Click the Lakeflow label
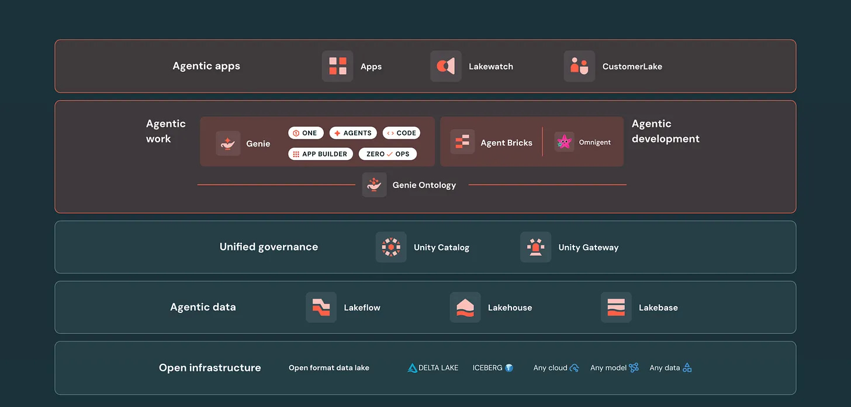 [x=362, y=308]
